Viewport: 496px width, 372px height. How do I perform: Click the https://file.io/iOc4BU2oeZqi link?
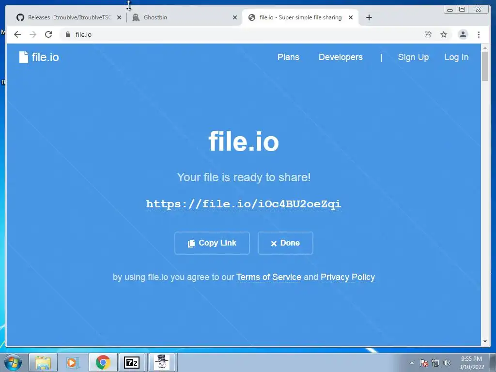click(x=244, y=204)
